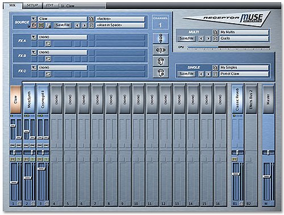Select the serial FX routing button

(161, 39)
